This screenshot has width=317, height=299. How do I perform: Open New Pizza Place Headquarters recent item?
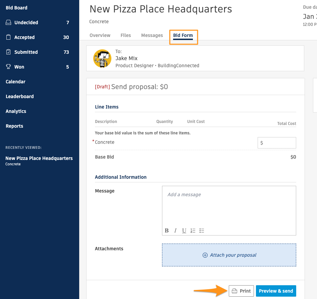(39, 158)
